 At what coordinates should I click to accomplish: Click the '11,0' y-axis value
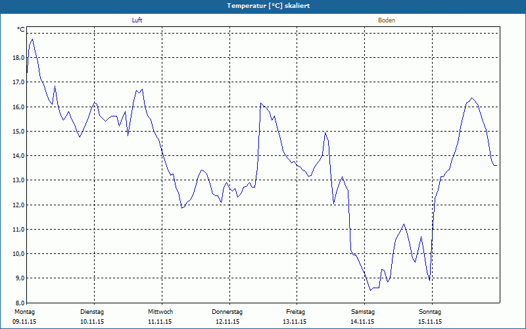[x=18, y=229]
